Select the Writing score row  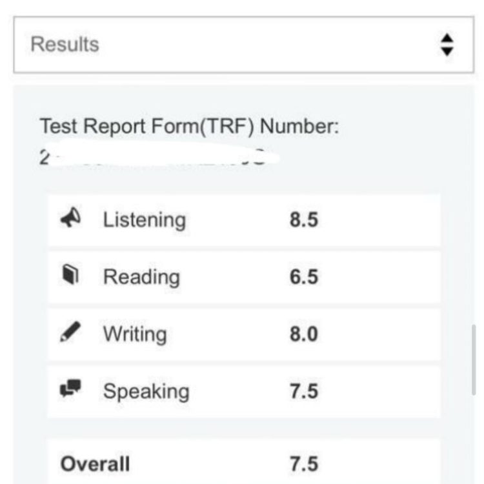pos(243,334)
